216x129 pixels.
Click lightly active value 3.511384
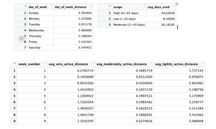(x=196, y=108)
